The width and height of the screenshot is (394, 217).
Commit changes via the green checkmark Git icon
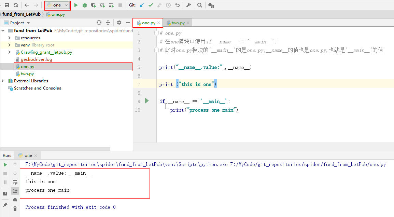tap(151, 5)
